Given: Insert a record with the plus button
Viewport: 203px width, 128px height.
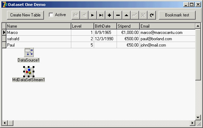Looking at the screenshot, I should (109, 15).
